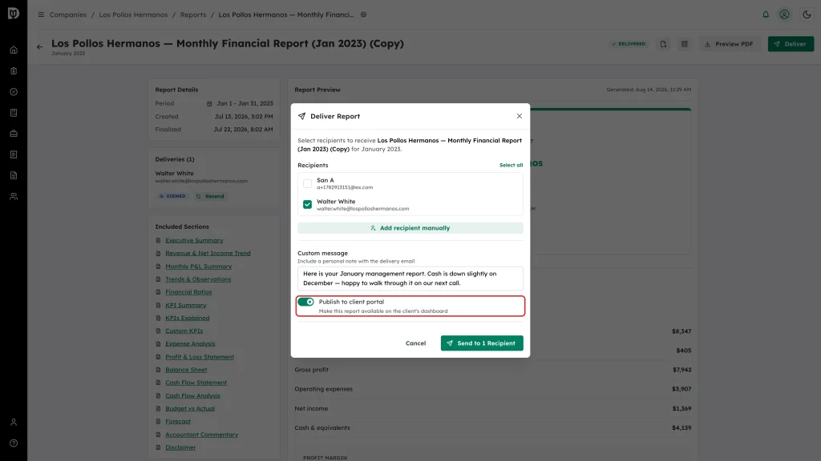Open Disclaimer section link
The image size is (821, 461).
(x=180, y=447)
